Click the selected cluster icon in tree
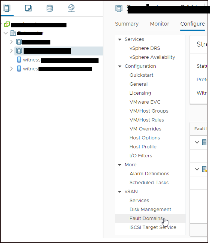 pos(19,51)
